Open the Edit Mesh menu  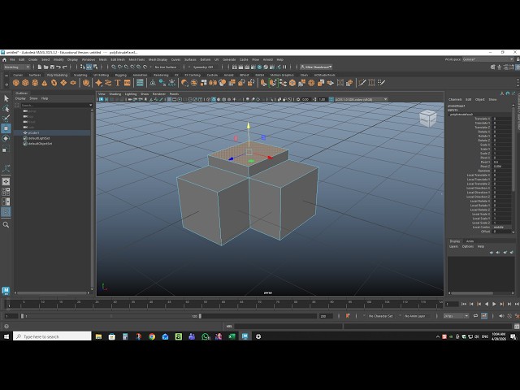click(117, 59)
